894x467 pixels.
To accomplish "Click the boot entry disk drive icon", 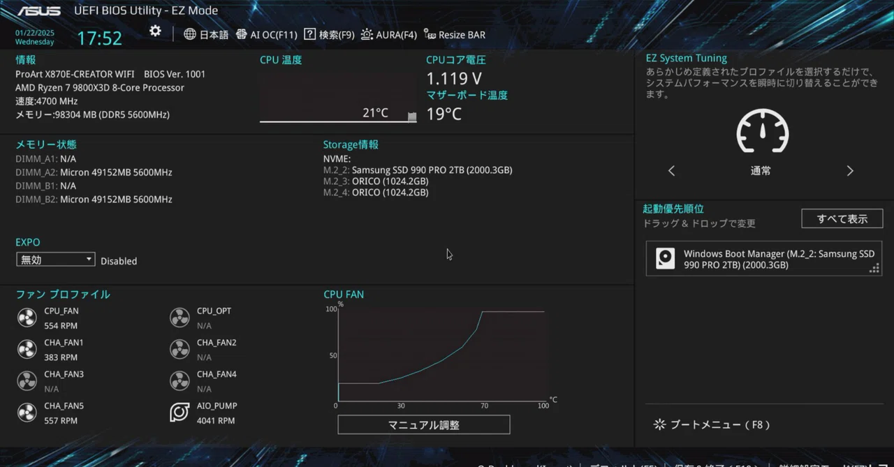I will (666, 259).
